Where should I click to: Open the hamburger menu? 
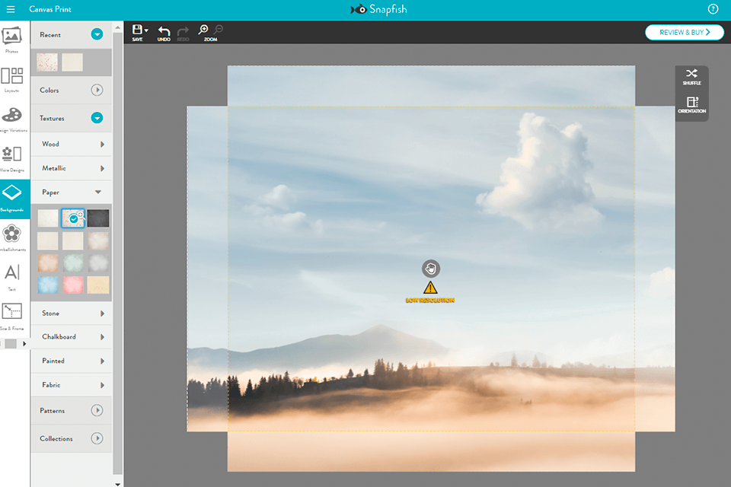pyautogui.click(x=10, y=9)
